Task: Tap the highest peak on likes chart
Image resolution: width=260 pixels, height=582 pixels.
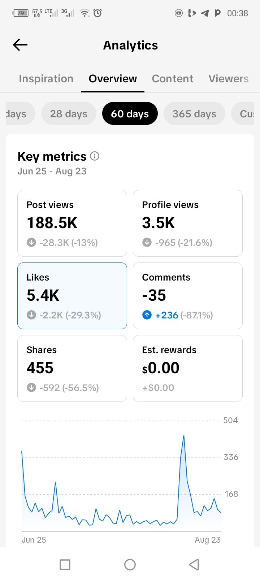Action: [x=184, y=436]
